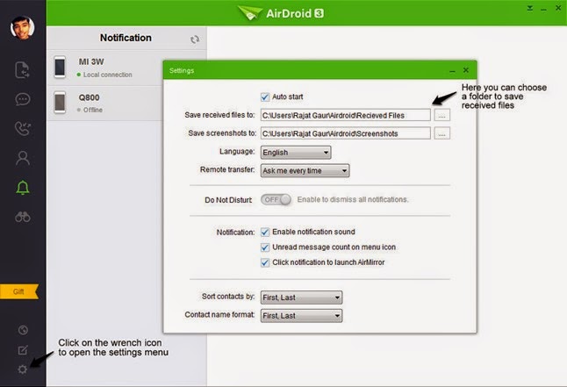Screen dimensions: 567x387
Task: Click the Q800 phone thumbnail
Action: point(60,103)
